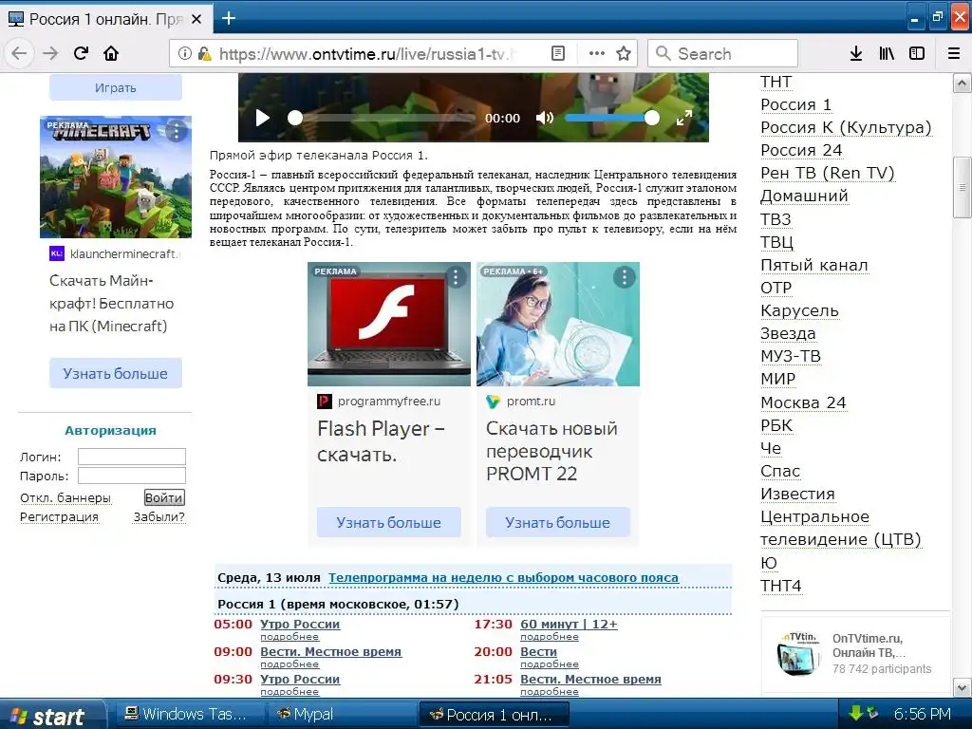Reload the current page
972x729 pixels.
tap(82, 53)
